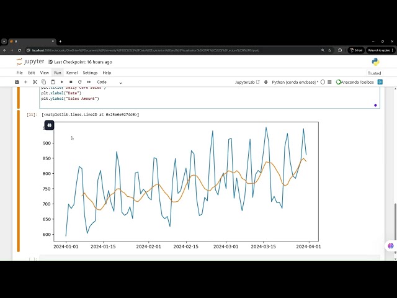This screenshot has width=397, height=298.
Task: Click the sales chart output image
Action: click(182, 186)
